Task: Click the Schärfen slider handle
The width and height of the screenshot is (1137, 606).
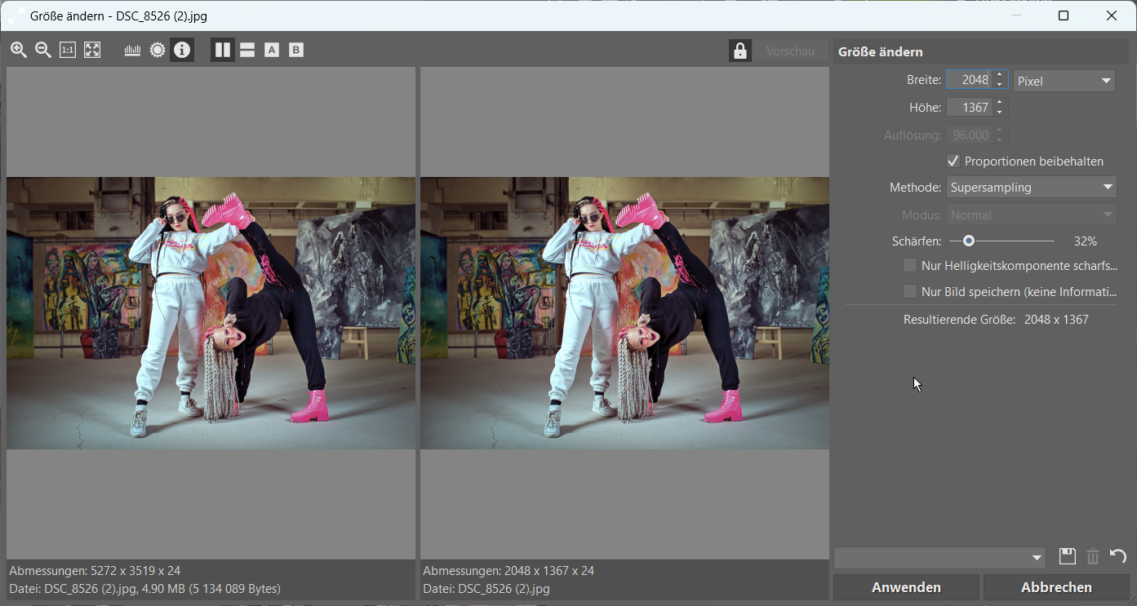Action: pyautogui.click(x=968, y=241)
